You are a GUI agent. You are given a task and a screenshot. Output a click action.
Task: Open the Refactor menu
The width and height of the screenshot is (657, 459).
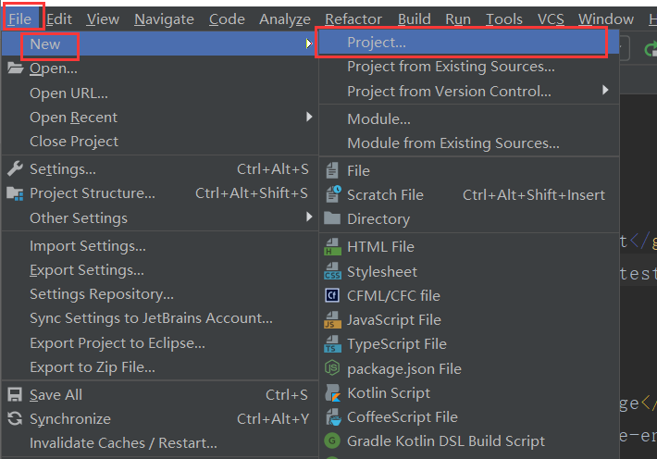coord(353,19)
